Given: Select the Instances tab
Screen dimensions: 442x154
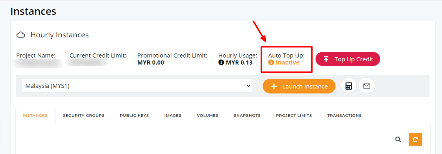Looking at the screenshot, I should coord(35,115).
